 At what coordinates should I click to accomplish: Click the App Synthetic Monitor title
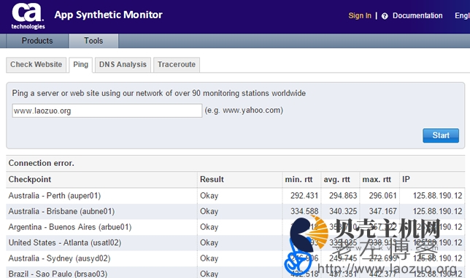pyautogui.click(x=108, y=15)
